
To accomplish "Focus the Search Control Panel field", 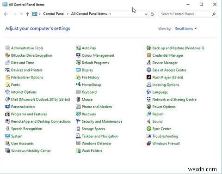I will pos(188,14).
